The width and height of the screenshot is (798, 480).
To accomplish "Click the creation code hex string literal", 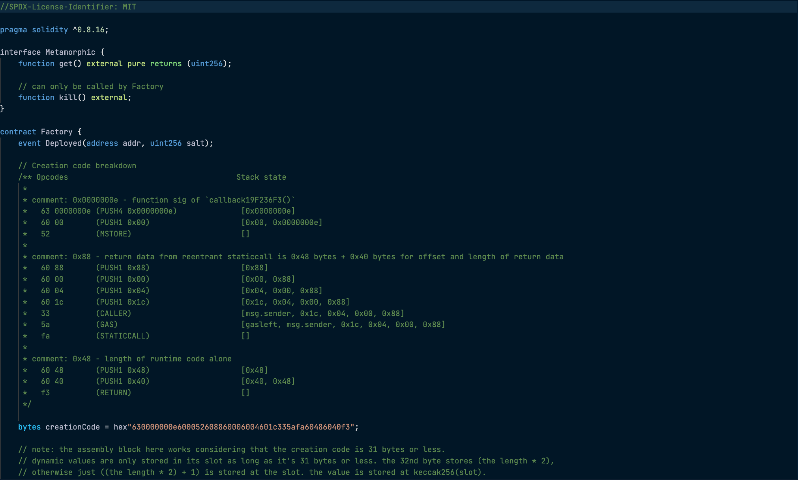I will coord(241,427).
